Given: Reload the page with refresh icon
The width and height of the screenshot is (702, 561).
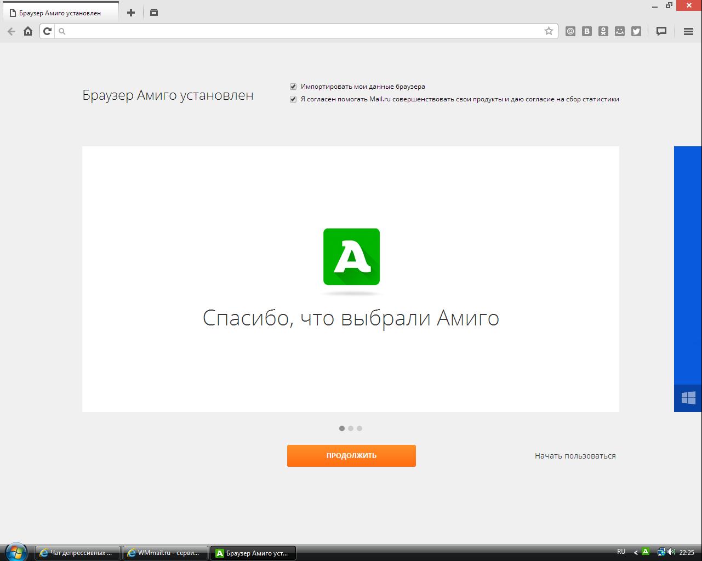Looking at the screenshot, I should (x=48, y=31).
